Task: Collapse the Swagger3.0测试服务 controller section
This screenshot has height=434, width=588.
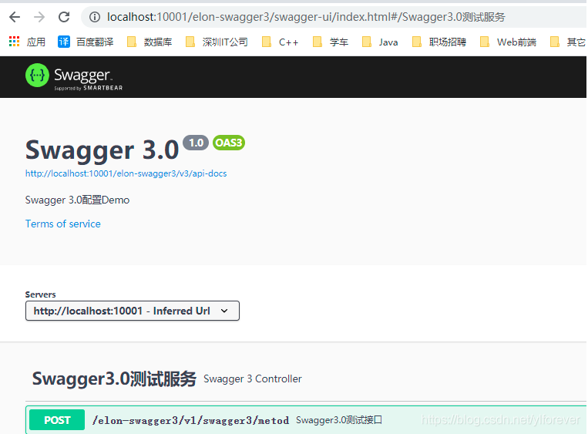Action: [306, 378]
